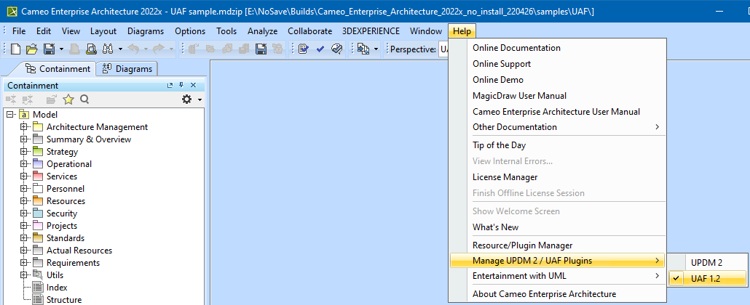Select the Standards package in tree
The width and height of the screenshot is (750, 305).
click(65, 238)
